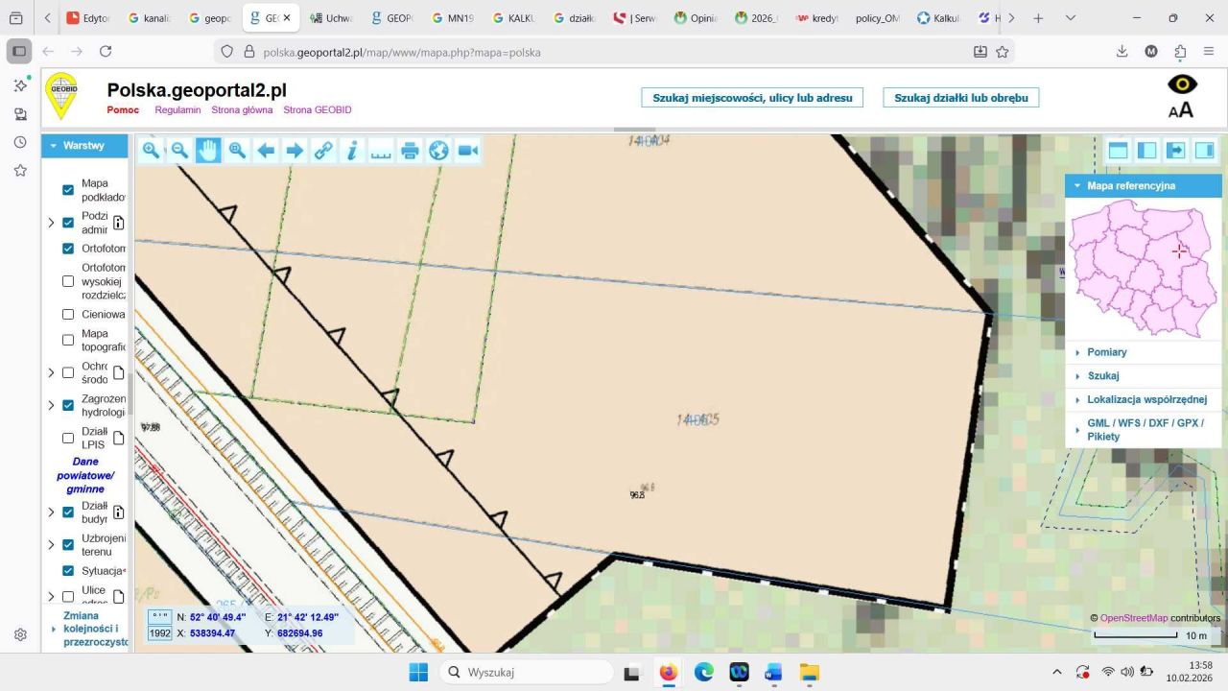
Task: Enable the Cieniowanie layer checkbox
Action: pyautogui.click(x=68, y=314)
